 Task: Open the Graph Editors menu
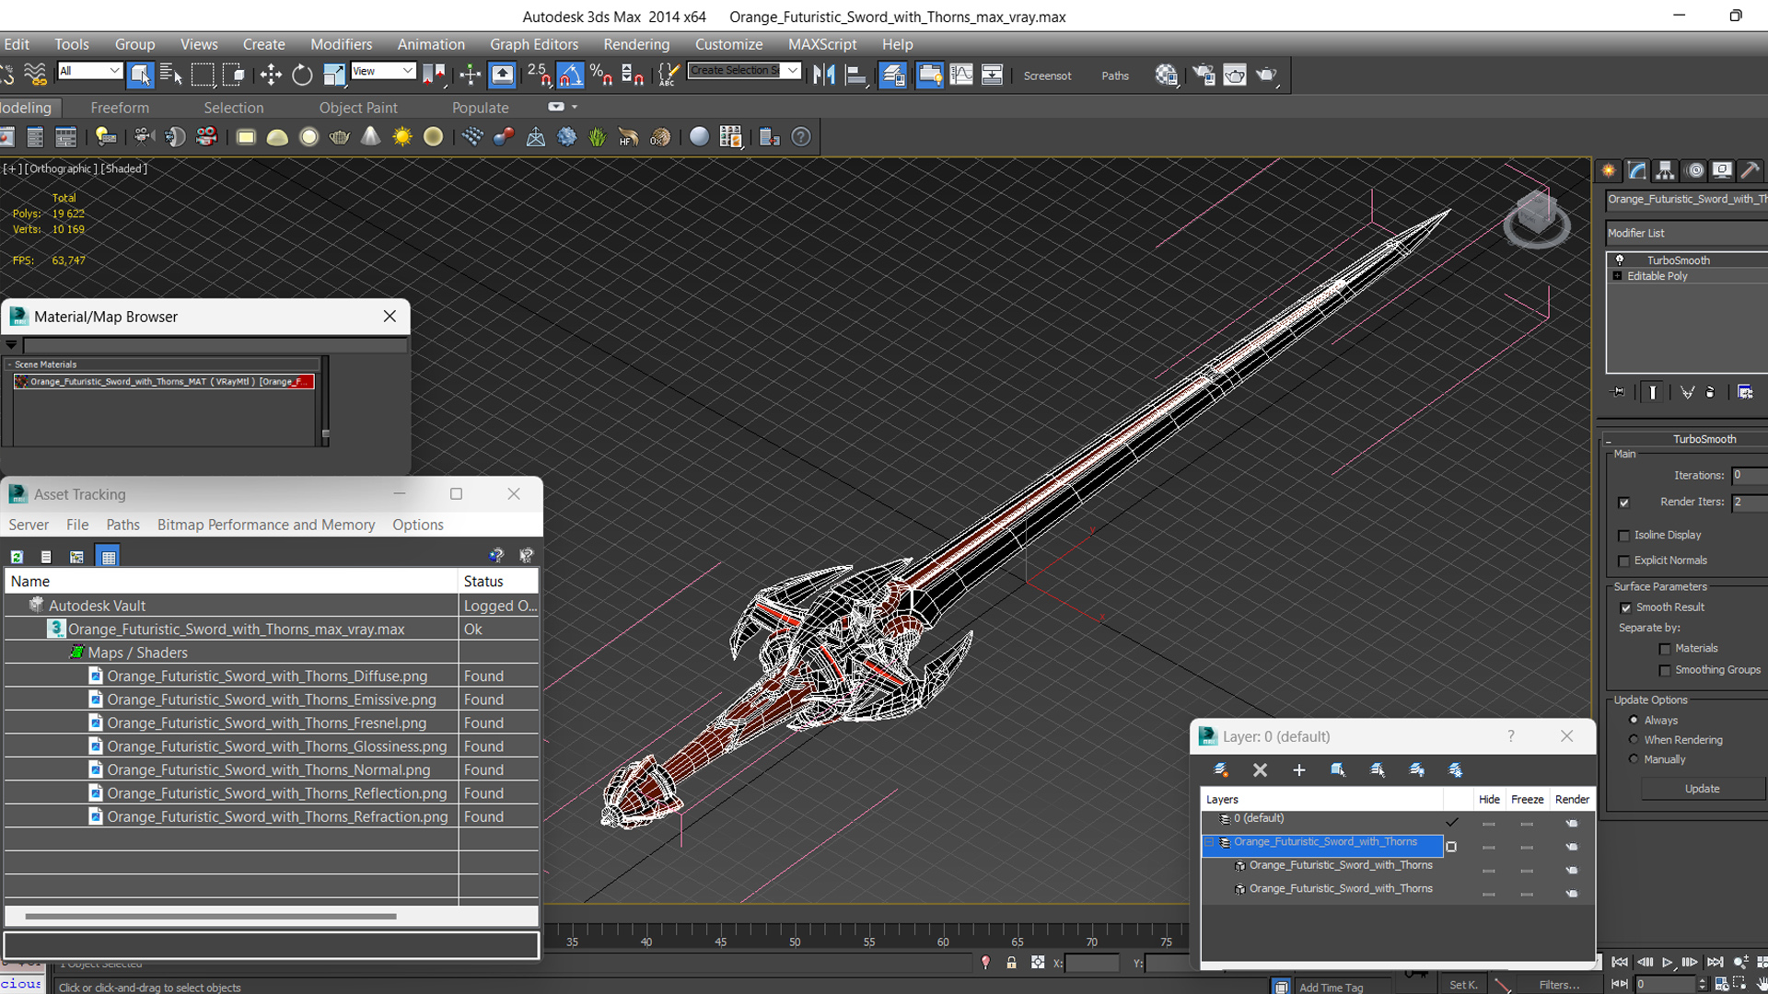coord(534,44)
